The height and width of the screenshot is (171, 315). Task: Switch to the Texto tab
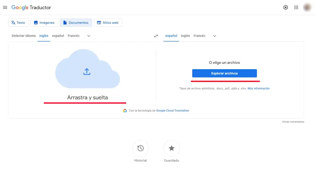pyautogui.click(x=18, y=22)
